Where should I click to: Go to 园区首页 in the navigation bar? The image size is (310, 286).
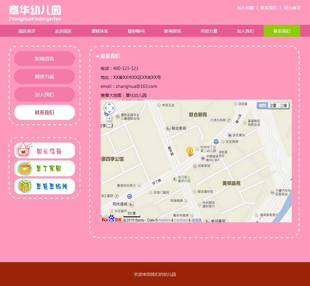click(x=27, y=31)
